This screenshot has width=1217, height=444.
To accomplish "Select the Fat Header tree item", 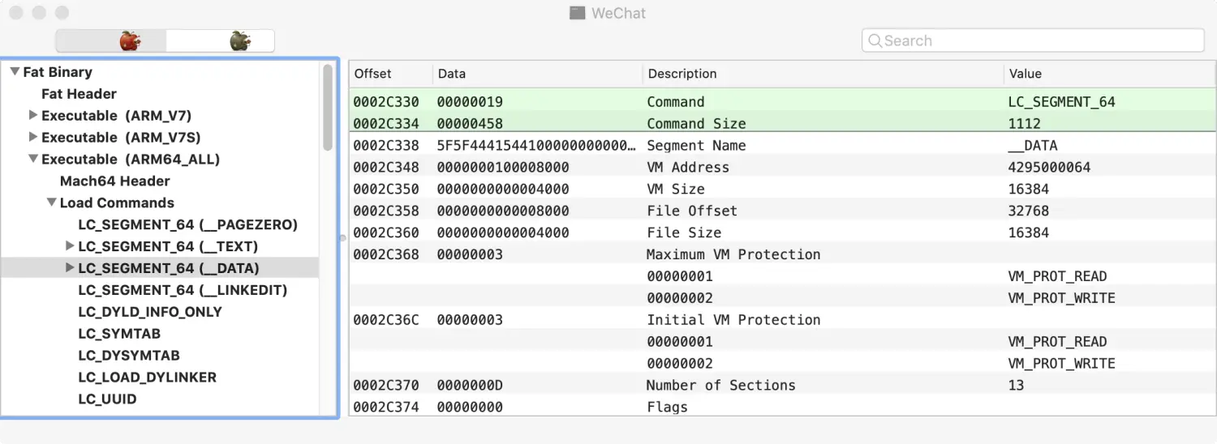I will tap(79, 94).
